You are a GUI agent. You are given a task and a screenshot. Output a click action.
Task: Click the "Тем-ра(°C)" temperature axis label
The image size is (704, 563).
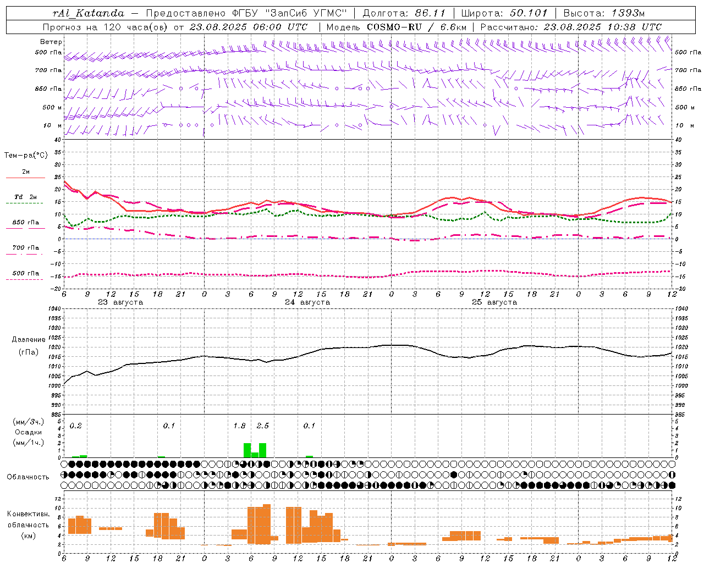(x=26, y=156)
